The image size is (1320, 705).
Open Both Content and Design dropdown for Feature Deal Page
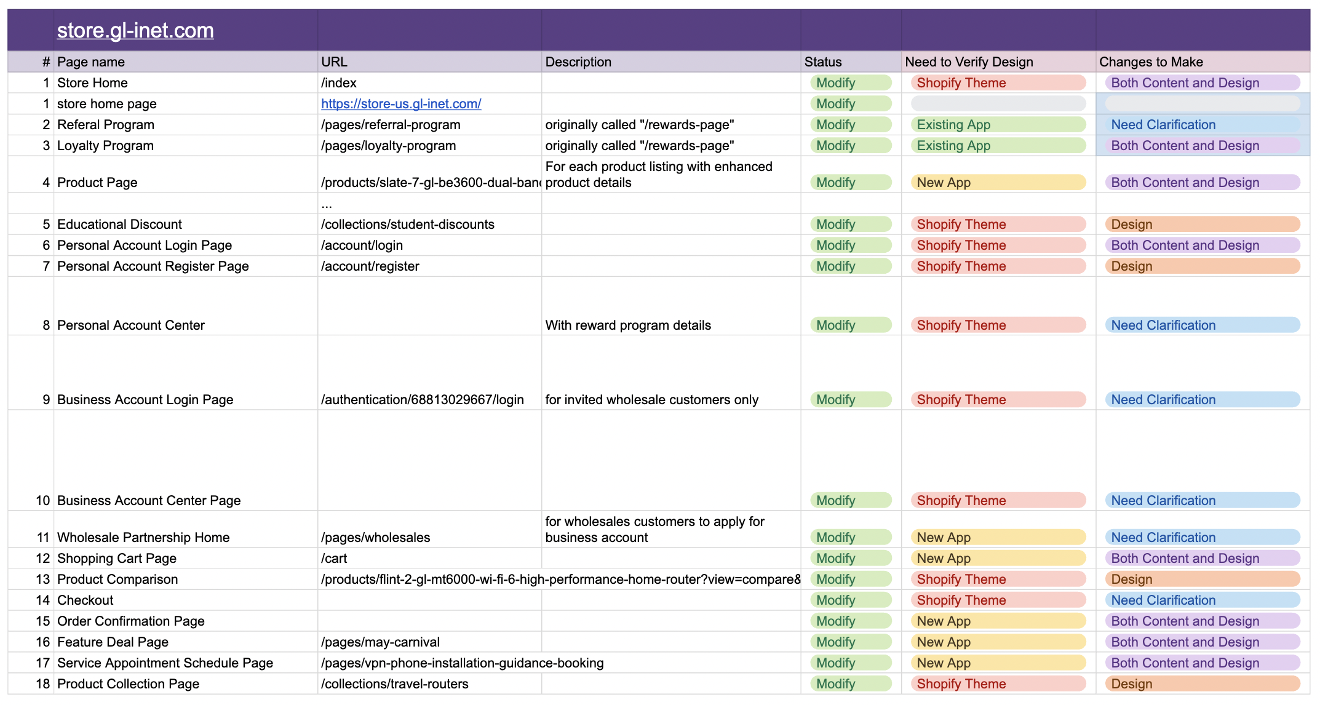[x=1203, y=642]
